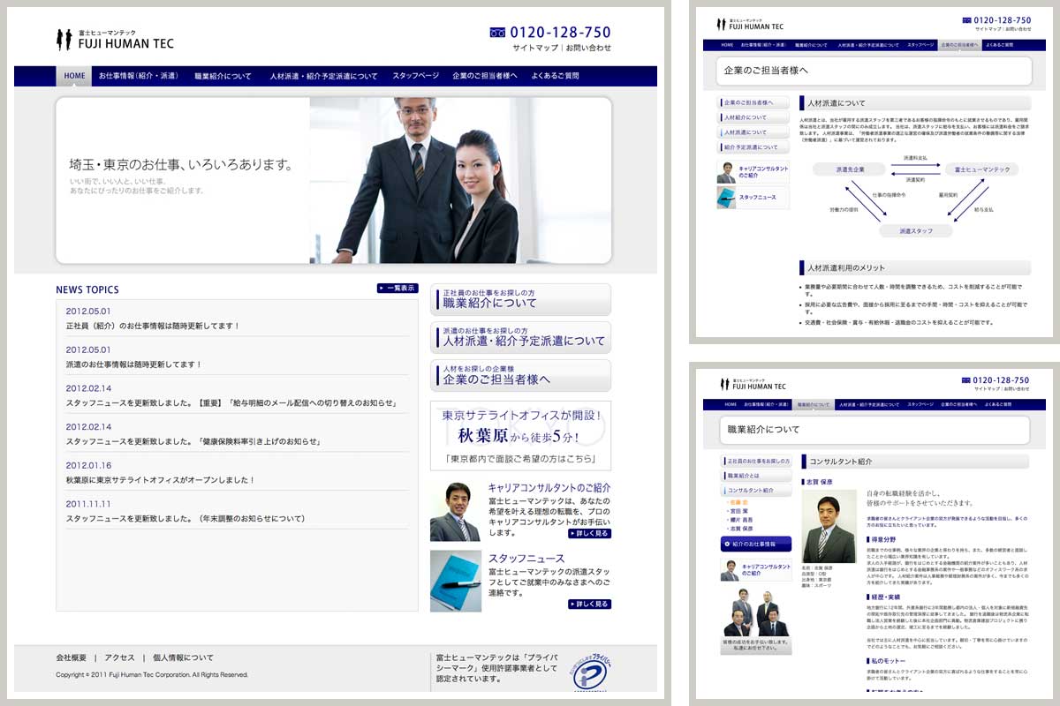Viewport: 1060px width, 706px height.
Task: Click the サイトマップ link under the homepage phone number
Action: (535, 48)
